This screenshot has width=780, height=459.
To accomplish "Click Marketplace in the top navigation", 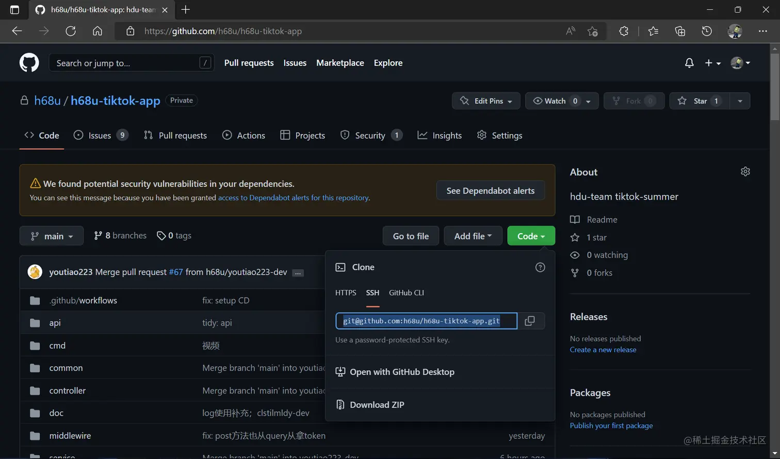I will tap(340, 63).
